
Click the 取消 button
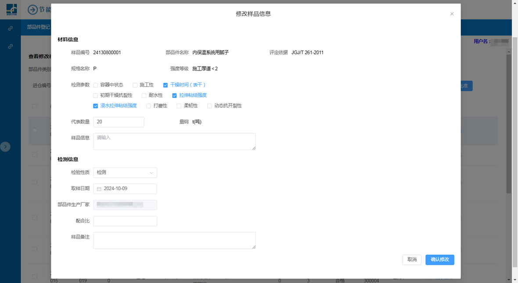[412, 260]
